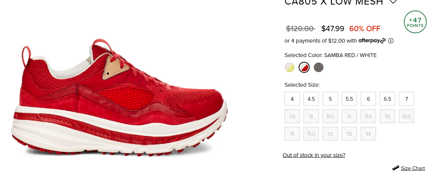The height and width of the screenshot is (178, 434).
Task: Click the +47 Points rewards badge
Action: (x=415, y=22)
